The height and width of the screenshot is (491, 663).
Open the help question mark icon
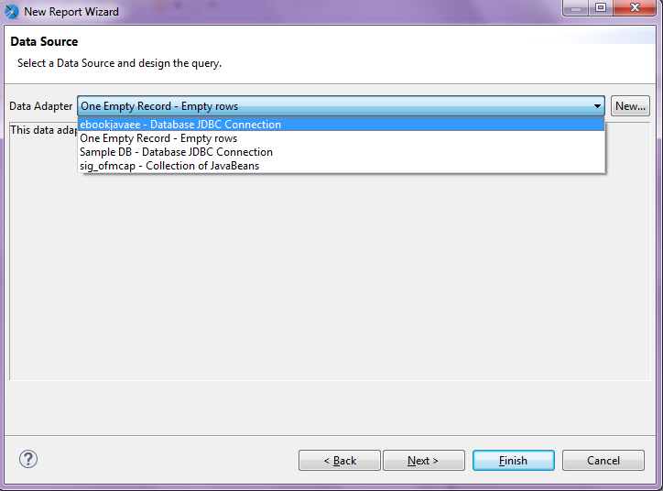click(x=28, y=459)
